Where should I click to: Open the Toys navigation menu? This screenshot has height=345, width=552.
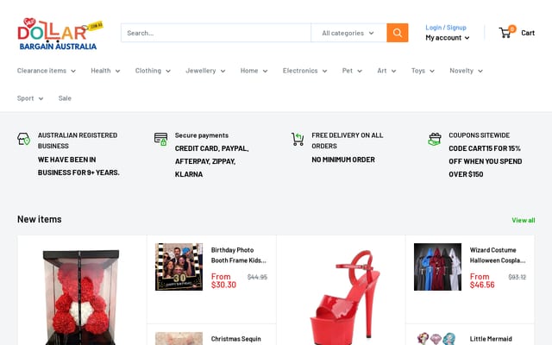tap(423, 71)
